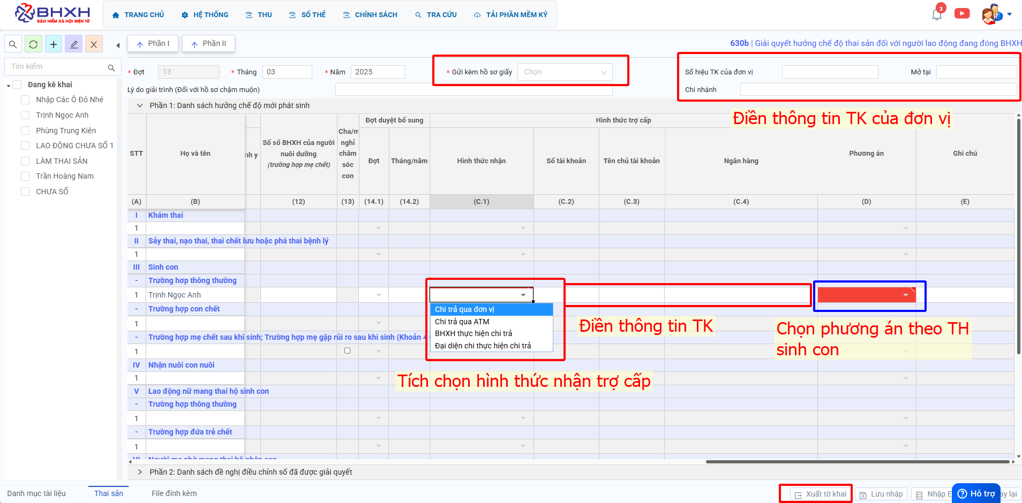Tick the Đang kê khai checkbox
Screen dimensions: 1022x503
[17, 85]
